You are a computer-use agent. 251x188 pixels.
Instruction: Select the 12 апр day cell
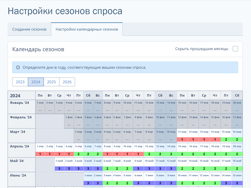(149, 150)
